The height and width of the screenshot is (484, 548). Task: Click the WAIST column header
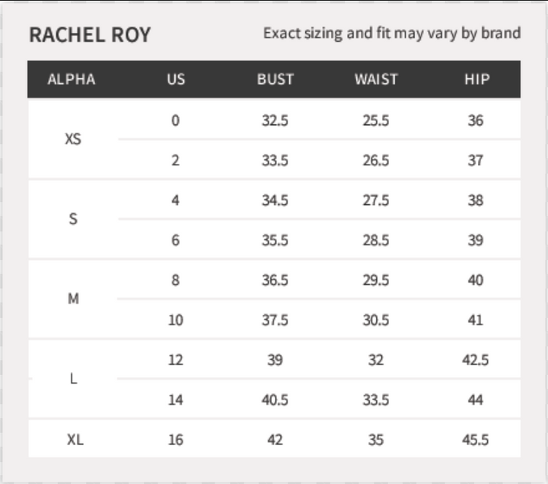click(376, 79)
